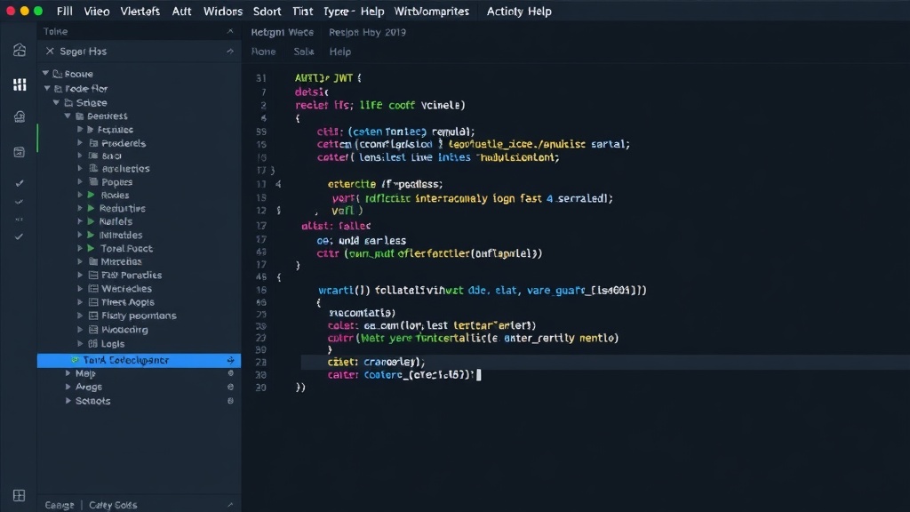Click Catey Solds in the bottom status bar
This screenshot has height=512, width=910.
(x=113, y=505)
